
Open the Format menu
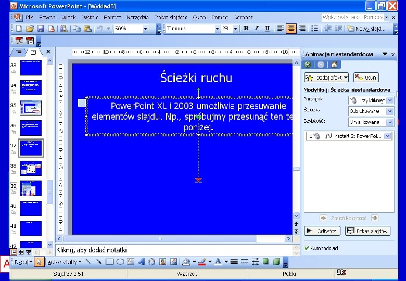(x=112, y=17)
